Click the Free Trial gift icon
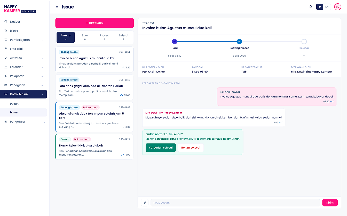Viewport: 347px width, 216px height. (6, 49)
